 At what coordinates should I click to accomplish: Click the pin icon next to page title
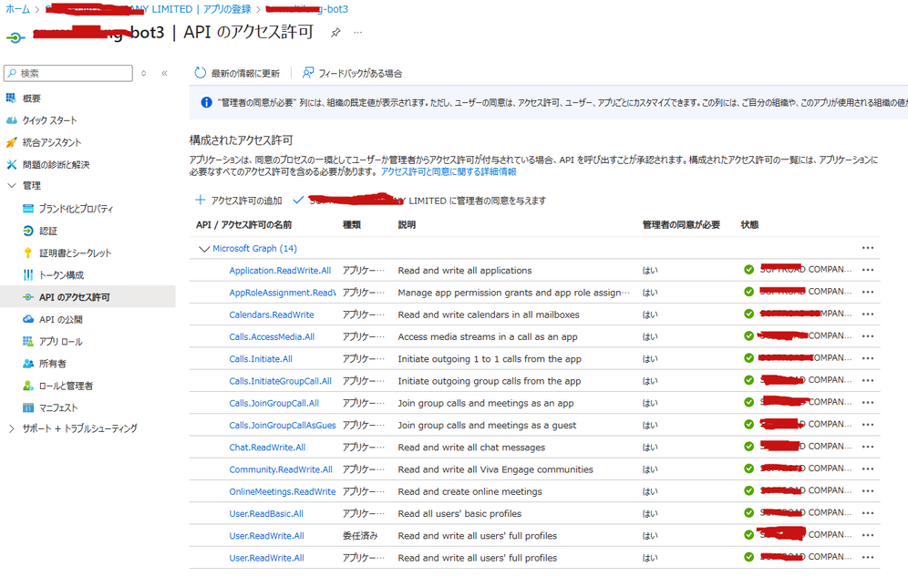pos(335,33)
